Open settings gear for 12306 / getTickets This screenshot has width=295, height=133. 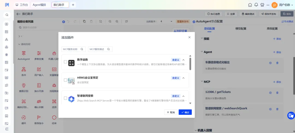tap(270, 93)
